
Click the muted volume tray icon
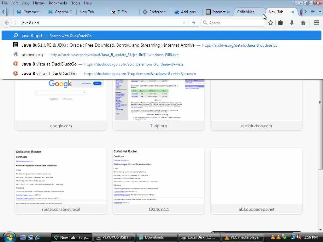pos(299,237)
